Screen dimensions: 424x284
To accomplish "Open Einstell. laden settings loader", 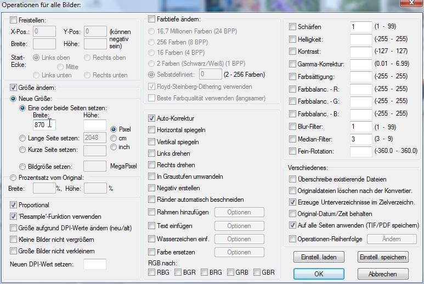I will (x=319, y=257).
